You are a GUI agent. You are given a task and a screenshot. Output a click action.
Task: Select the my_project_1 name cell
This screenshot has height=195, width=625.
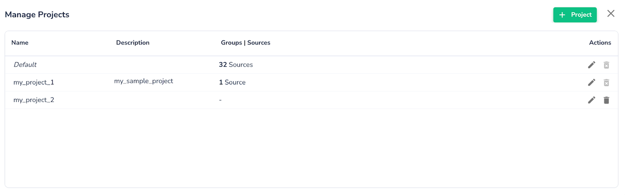pyautogui.click(x=34, y=82)
